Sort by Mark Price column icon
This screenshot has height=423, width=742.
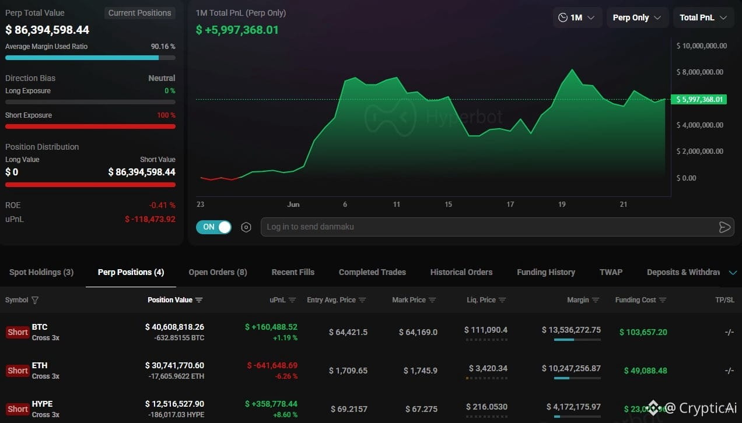(x=432, y=300)
